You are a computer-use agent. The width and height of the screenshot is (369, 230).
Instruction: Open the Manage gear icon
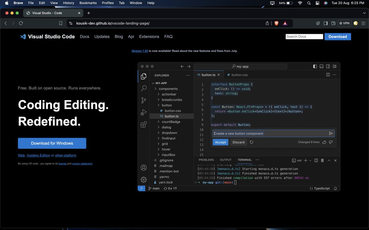pyautogui.click(x=144, y=179)
